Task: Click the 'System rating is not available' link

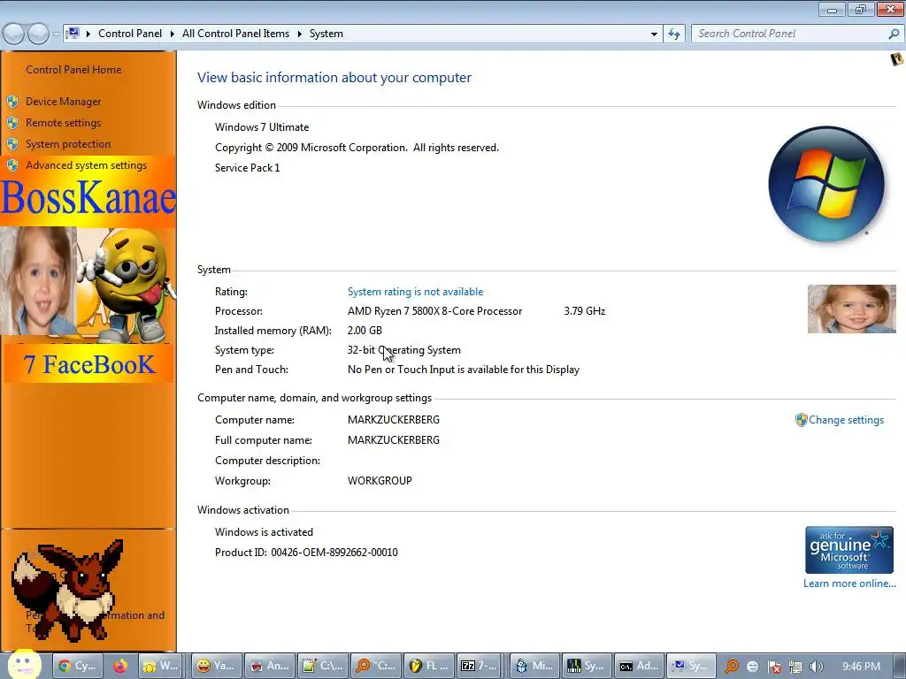Action: (415, 292)
